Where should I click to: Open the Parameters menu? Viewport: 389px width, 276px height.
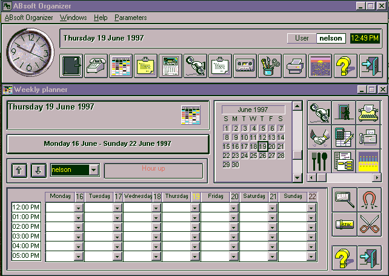130,18
